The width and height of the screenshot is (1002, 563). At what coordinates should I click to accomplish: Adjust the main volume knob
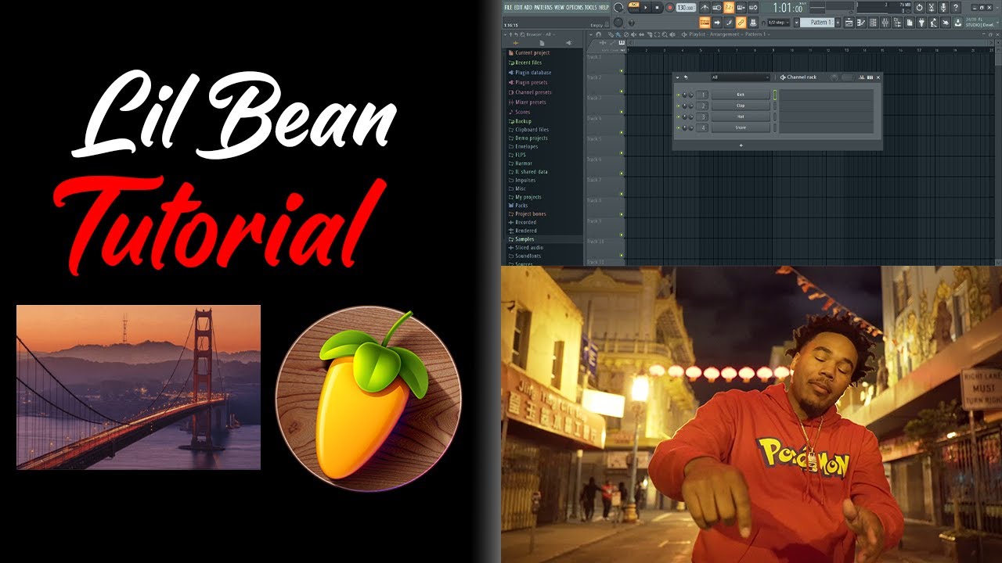(618, 7)
